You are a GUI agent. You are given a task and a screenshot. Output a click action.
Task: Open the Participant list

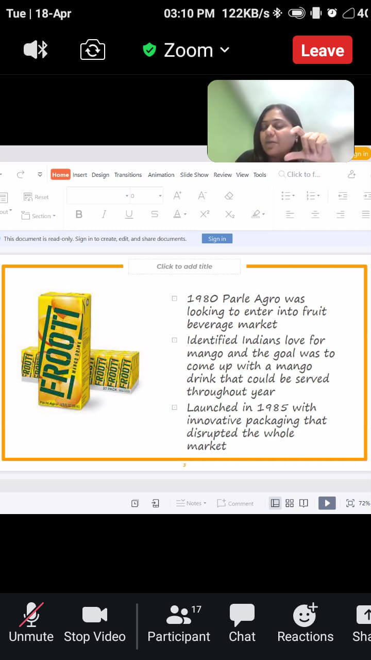(179, 622)
